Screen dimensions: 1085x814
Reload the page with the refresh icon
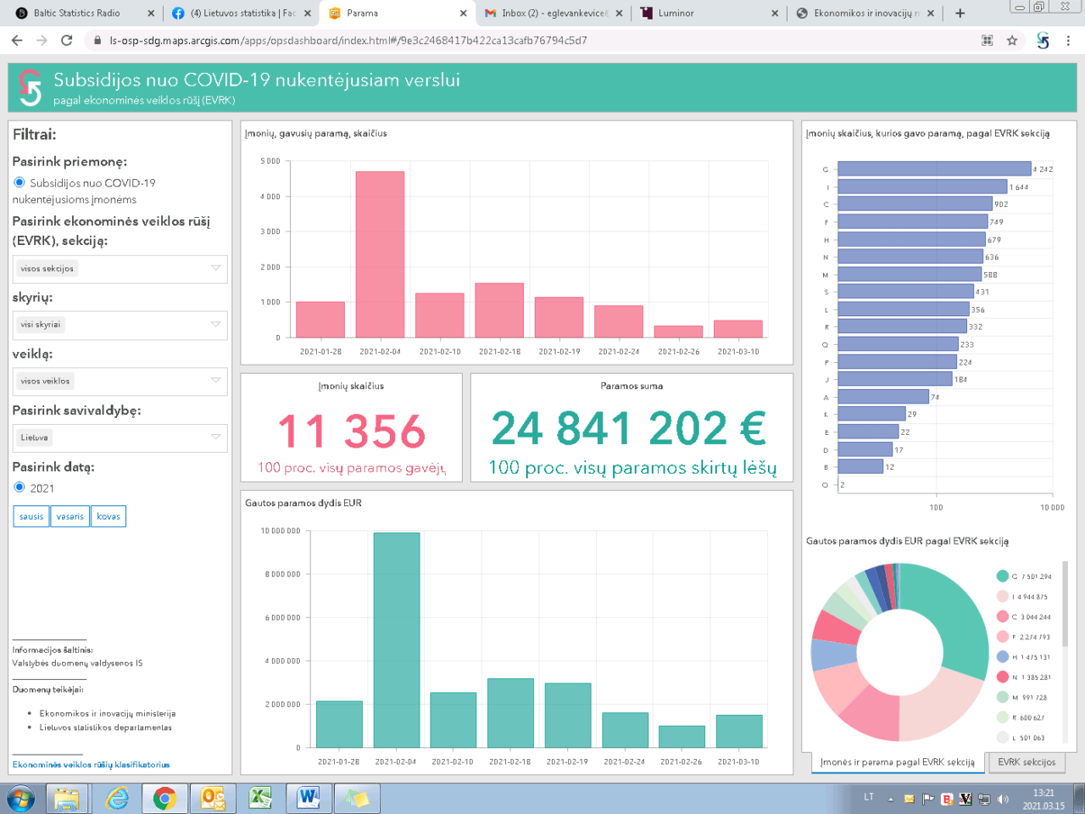(67, 40)
